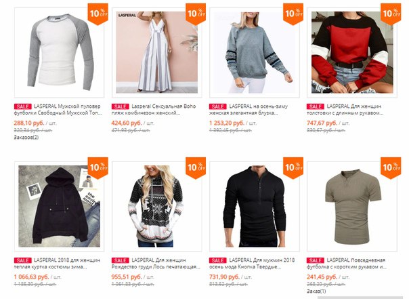View the Christmas reindeer hoodie photo

tap(157, 206)
